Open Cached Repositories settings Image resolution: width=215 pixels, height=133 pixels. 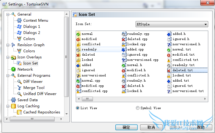pos(42,112)
